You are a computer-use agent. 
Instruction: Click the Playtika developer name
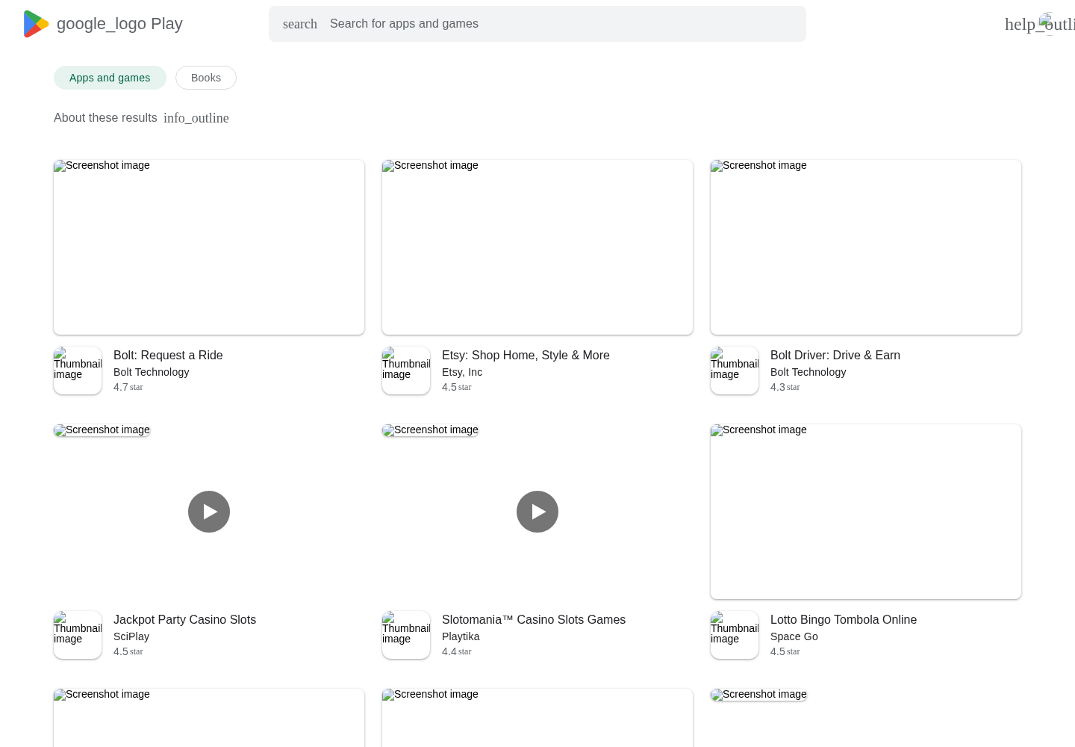(461, 636)
